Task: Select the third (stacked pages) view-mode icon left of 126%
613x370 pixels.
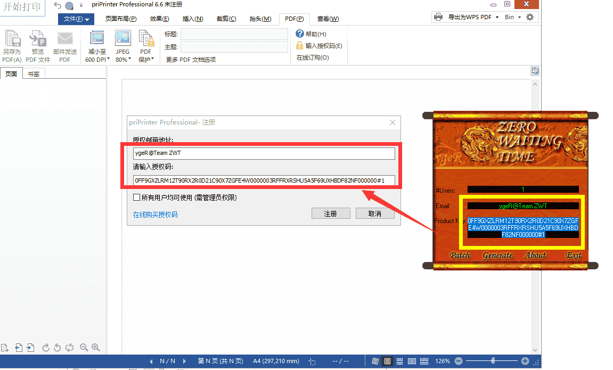Action: tap(399, 361)
